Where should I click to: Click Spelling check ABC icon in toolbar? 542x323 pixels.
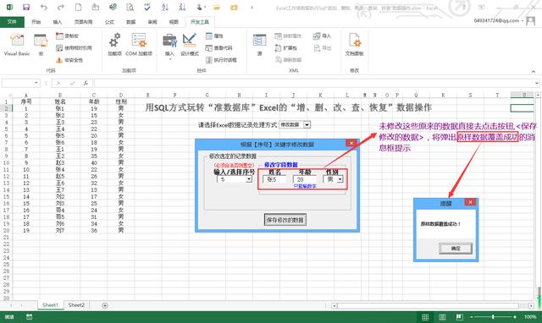coord(147,8)
